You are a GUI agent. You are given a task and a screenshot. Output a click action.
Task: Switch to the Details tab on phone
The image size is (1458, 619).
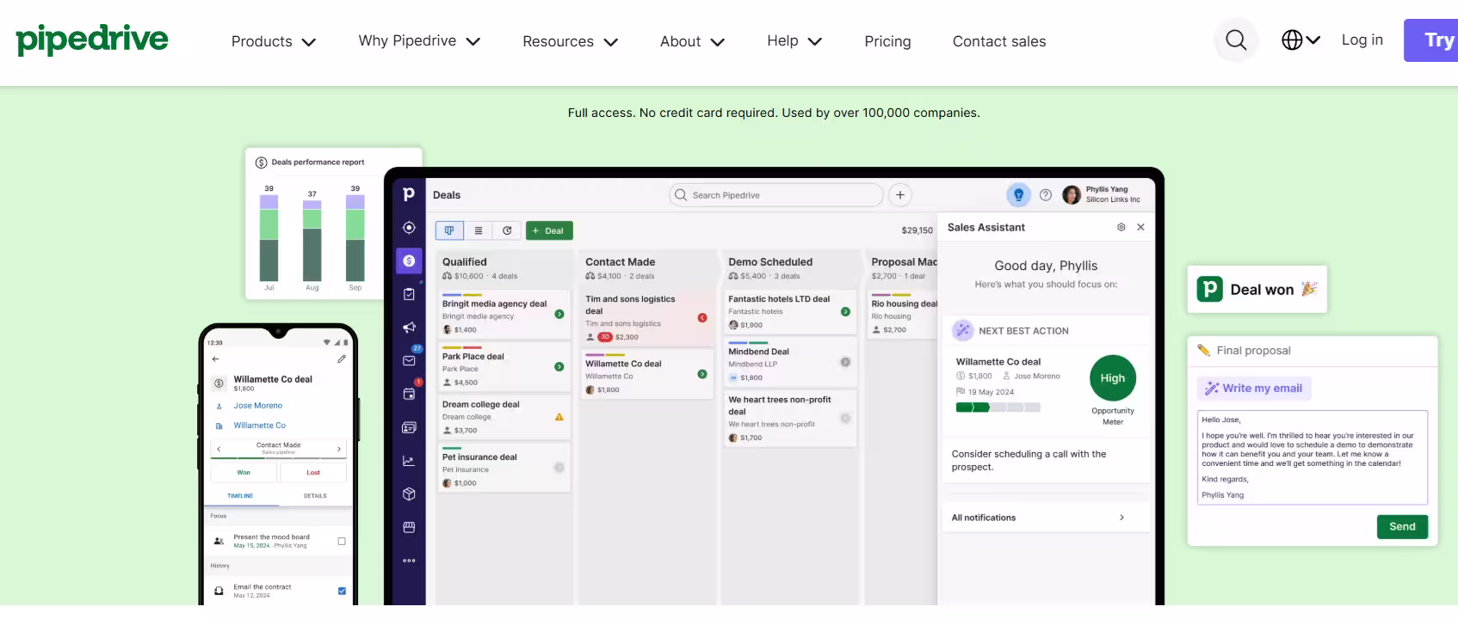(315, 496)
